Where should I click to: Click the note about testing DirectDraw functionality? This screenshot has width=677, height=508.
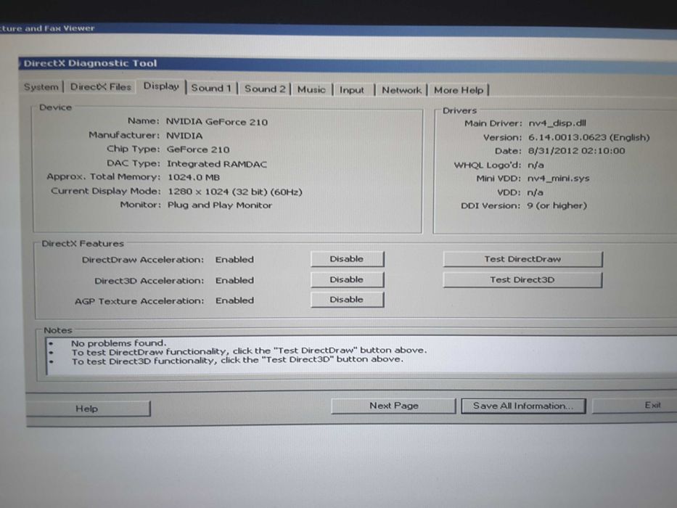click(x=249, y=351)
